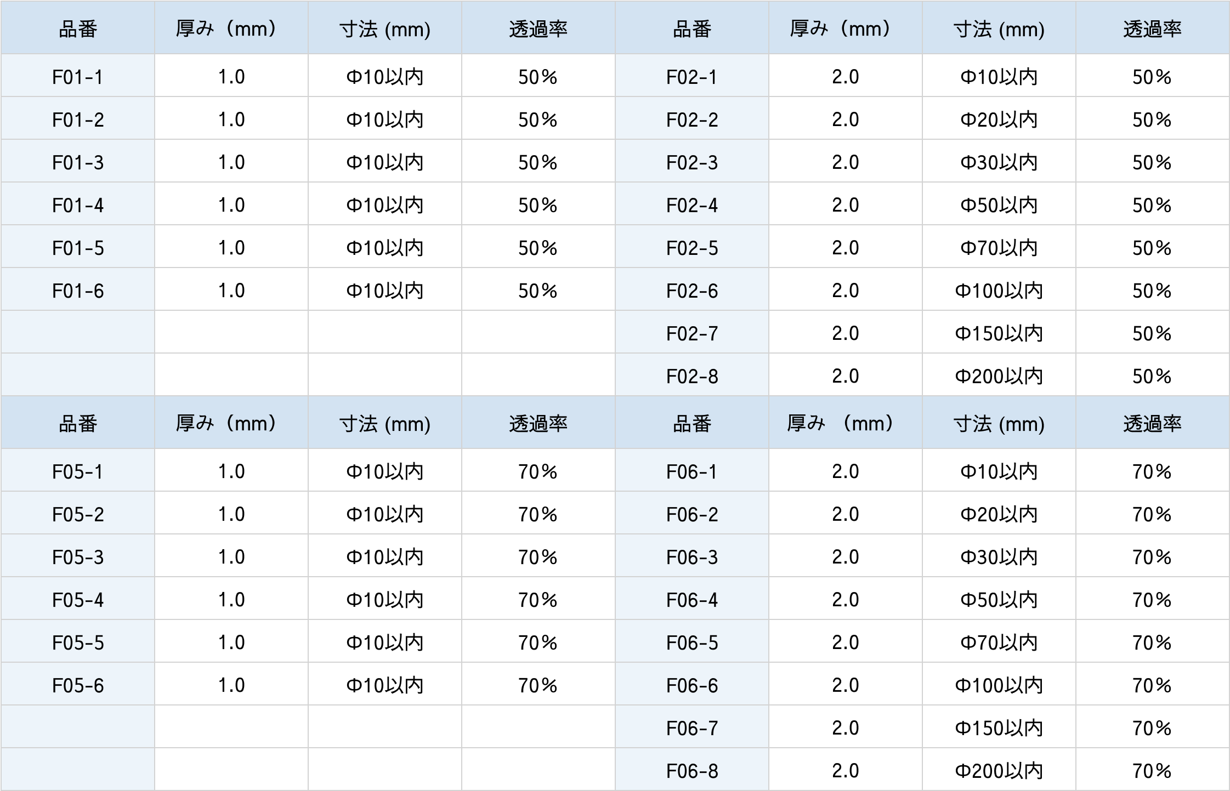
Task: Click the Φ30以内 cell in the F06-3 row
Action: [999, 557]
